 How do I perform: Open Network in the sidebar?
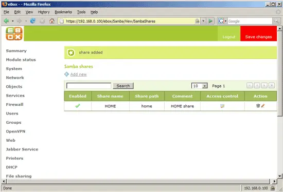click(15, 78)
